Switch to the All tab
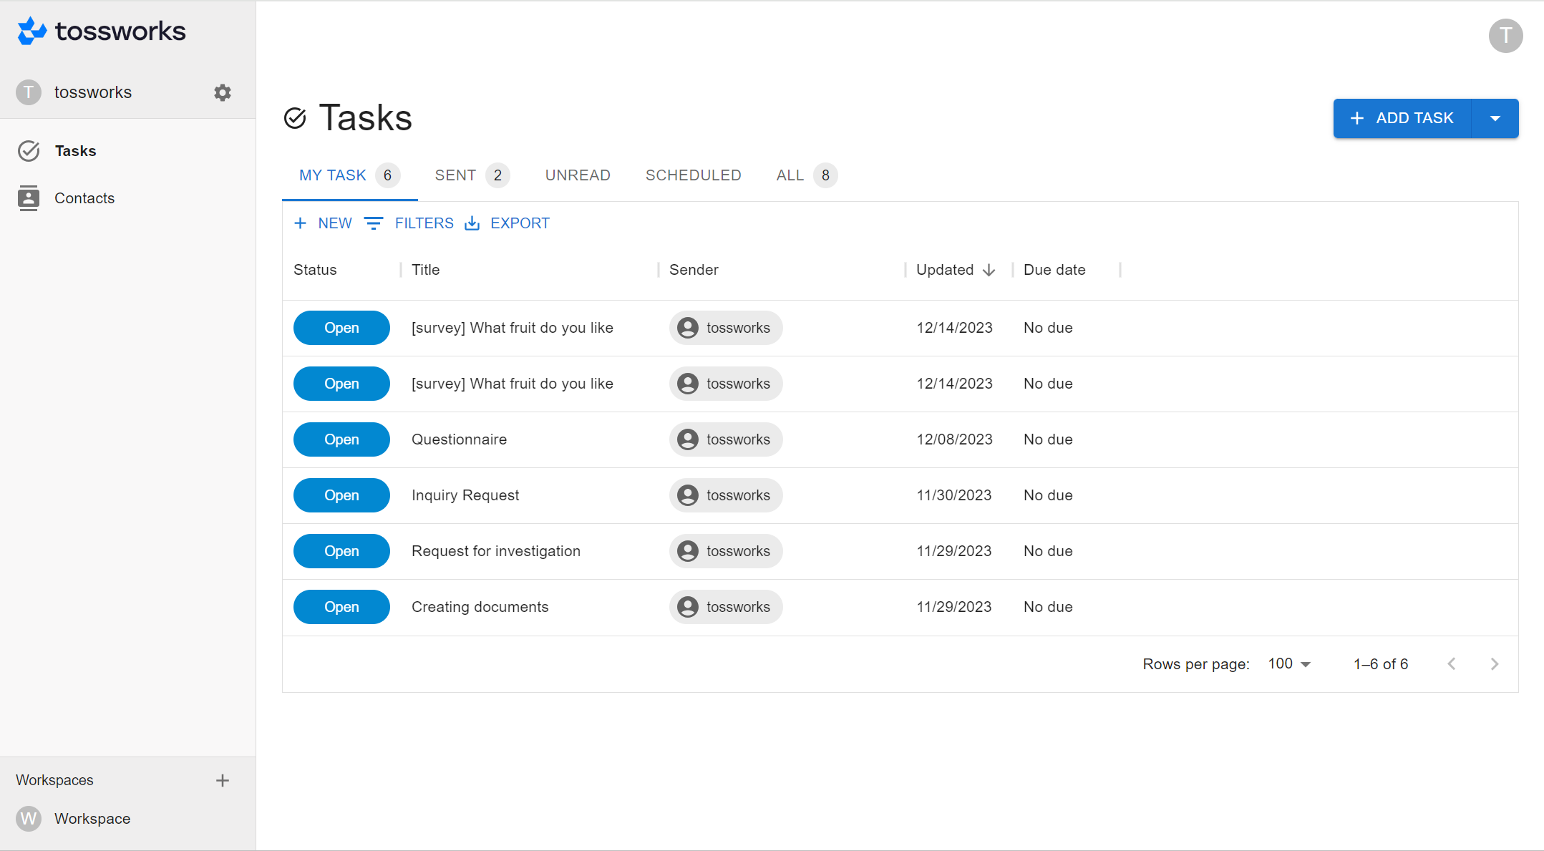 click(790, 175)
